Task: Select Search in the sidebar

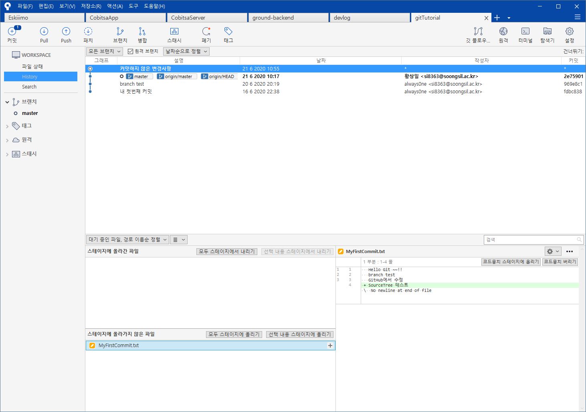Action: pyautogui.click(x=40, y=86)
